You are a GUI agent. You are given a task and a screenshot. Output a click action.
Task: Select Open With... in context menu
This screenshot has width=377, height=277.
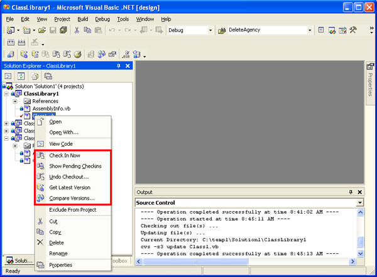(x=73, y=133)
